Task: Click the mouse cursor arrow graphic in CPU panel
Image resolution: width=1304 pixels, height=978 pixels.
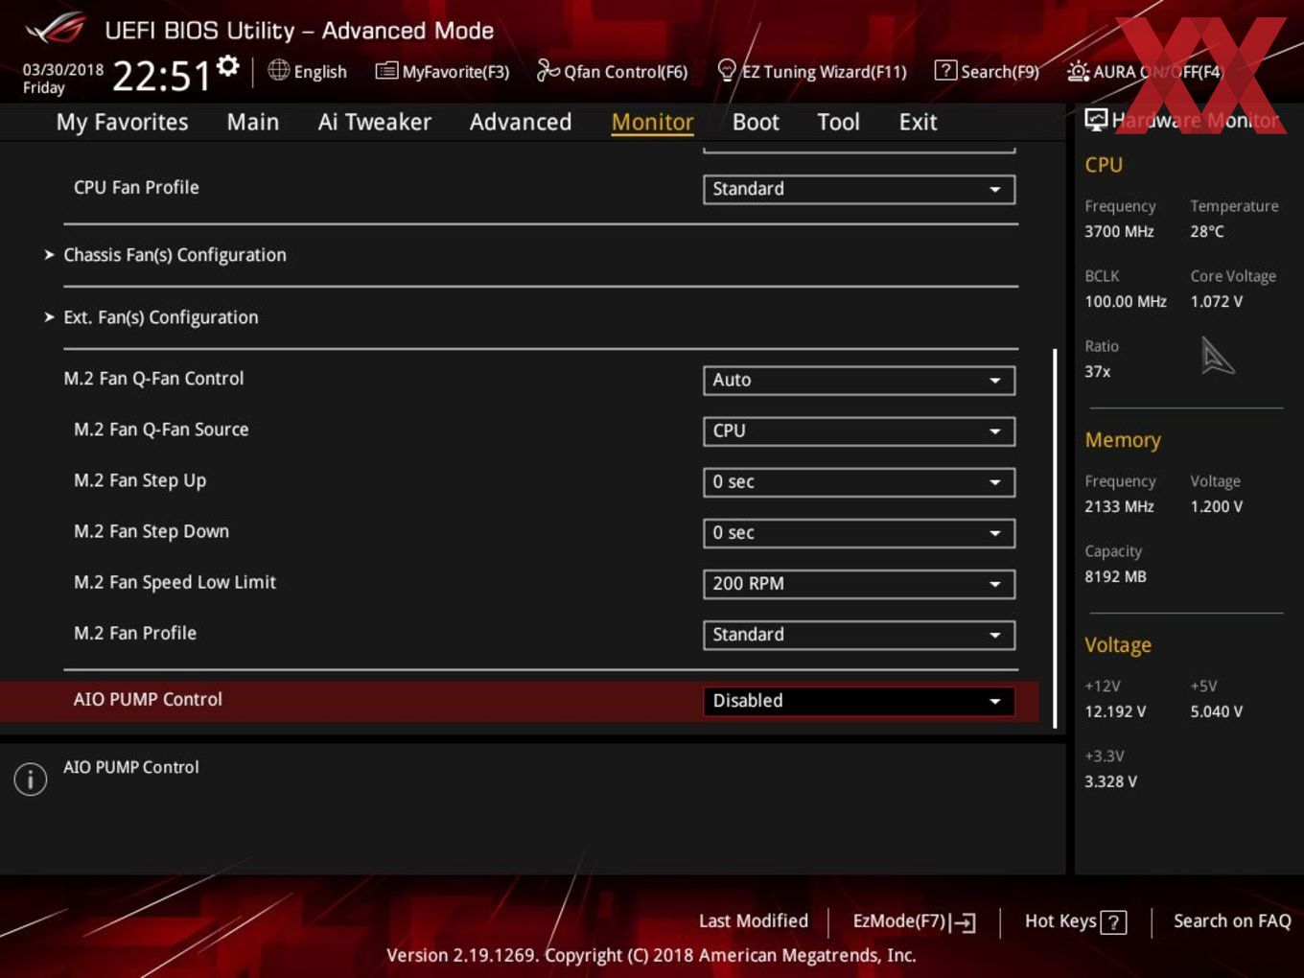Action: pos(1217,356)
